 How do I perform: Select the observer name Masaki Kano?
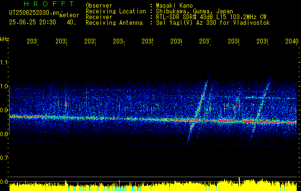174,5
